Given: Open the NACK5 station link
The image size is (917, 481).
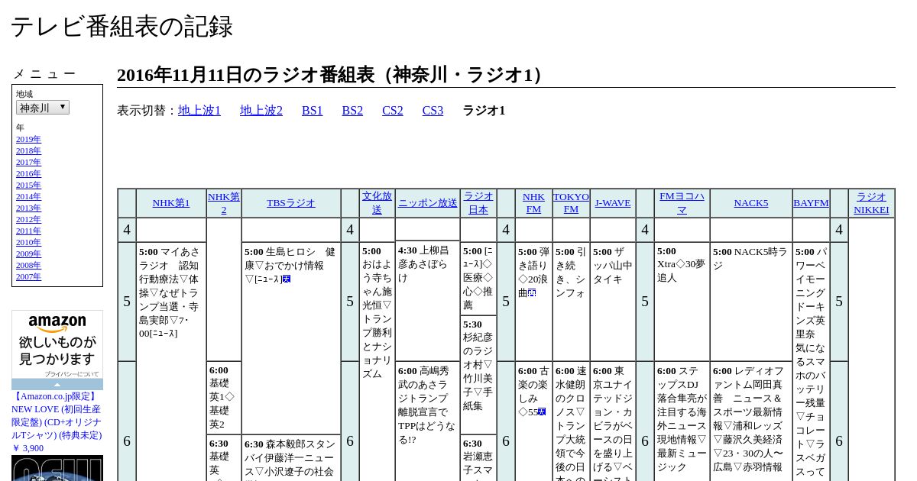Looking at the screenshot, I should 751,203.
